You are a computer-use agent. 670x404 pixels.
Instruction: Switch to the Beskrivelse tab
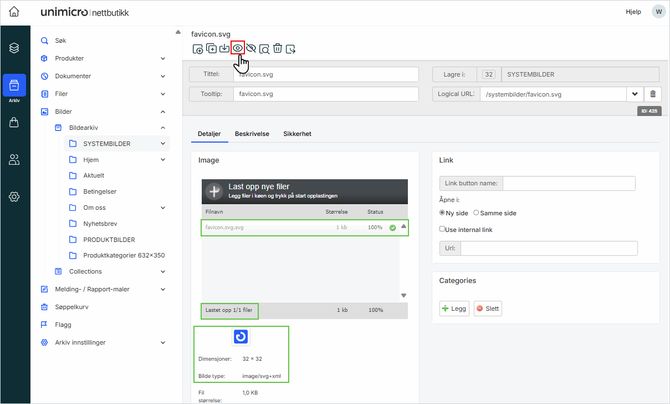tap(252, 134)
